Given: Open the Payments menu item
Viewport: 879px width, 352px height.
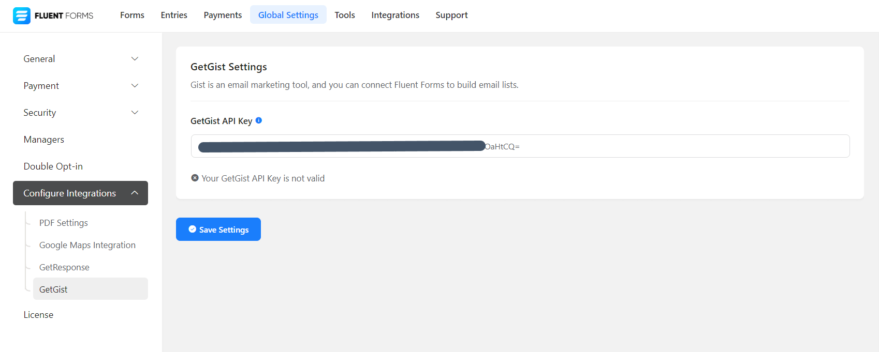Looking at the screenshot, I should coord(223,15).
